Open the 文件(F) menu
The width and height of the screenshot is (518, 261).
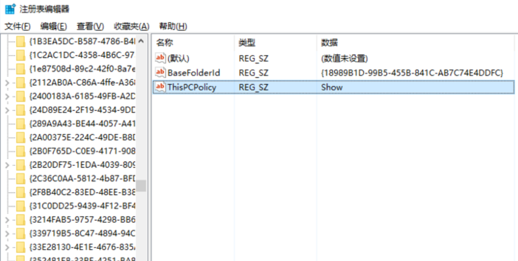point(17,26)
